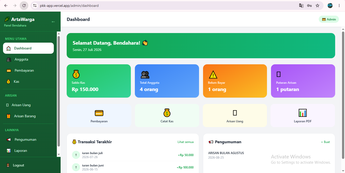
Task: Open the Anggota menu item
Action: click(x=28, y=60)
